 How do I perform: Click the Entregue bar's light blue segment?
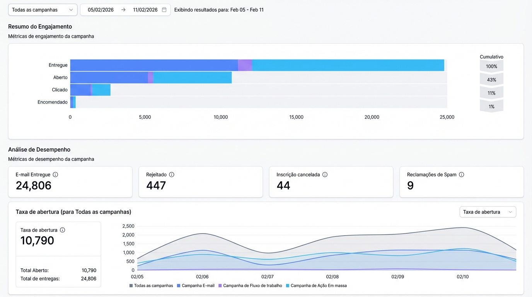click(348, 65)
